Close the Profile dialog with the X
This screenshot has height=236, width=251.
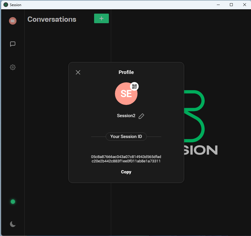[78, 72]
